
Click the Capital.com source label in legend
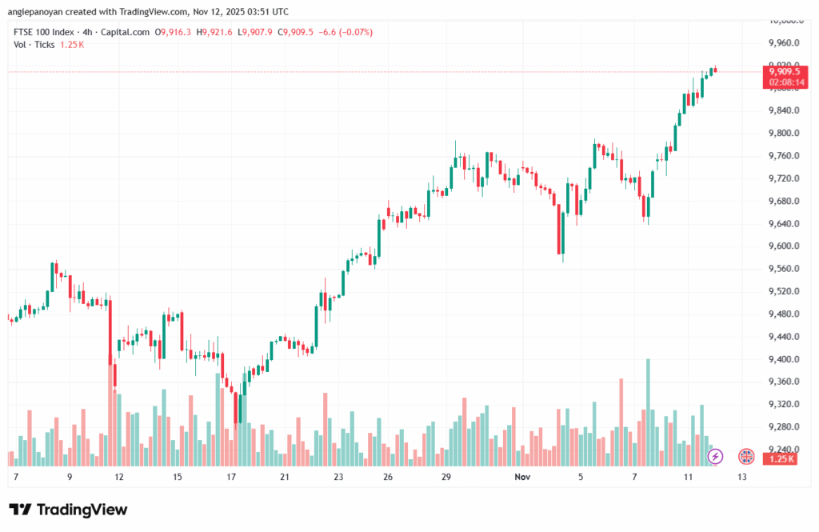(126, 32)
